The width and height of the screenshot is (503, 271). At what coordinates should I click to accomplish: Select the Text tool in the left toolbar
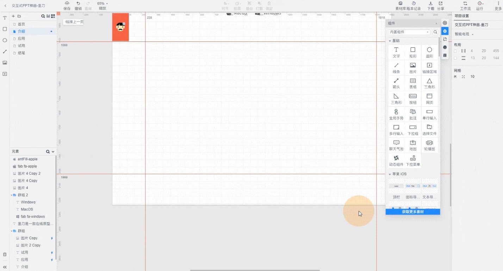coord(5,18)
